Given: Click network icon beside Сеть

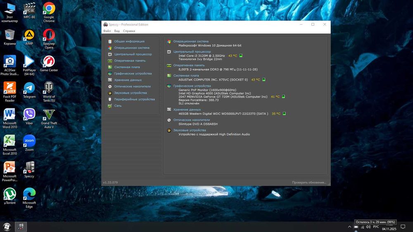Looking at the screenshot, I should pos(110,106).
